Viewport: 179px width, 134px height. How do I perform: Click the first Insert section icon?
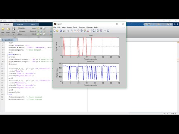(x=38, y=28)
